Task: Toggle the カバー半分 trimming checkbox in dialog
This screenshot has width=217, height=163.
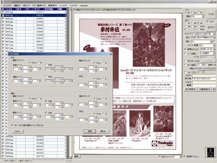Action: click(12, 125)
